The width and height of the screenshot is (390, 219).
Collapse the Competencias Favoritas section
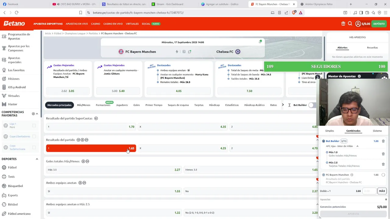pos(37,114)
